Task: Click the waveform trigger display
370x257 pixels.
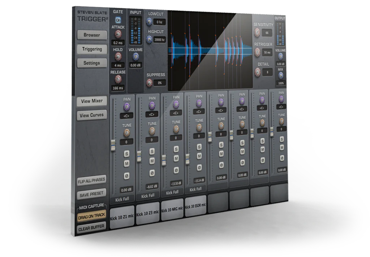Action: coord(210,51)
